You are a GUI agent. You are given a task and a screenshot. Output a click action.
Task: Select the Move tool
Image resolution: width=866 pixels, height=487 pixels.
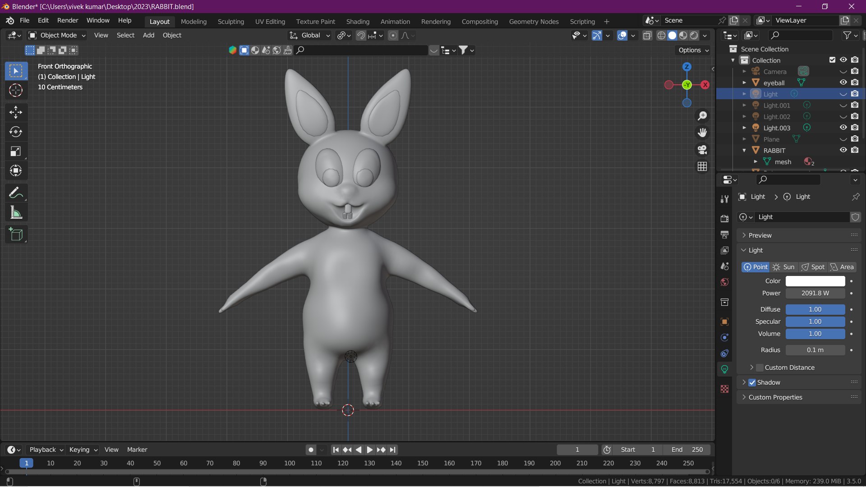pos(16,112)
